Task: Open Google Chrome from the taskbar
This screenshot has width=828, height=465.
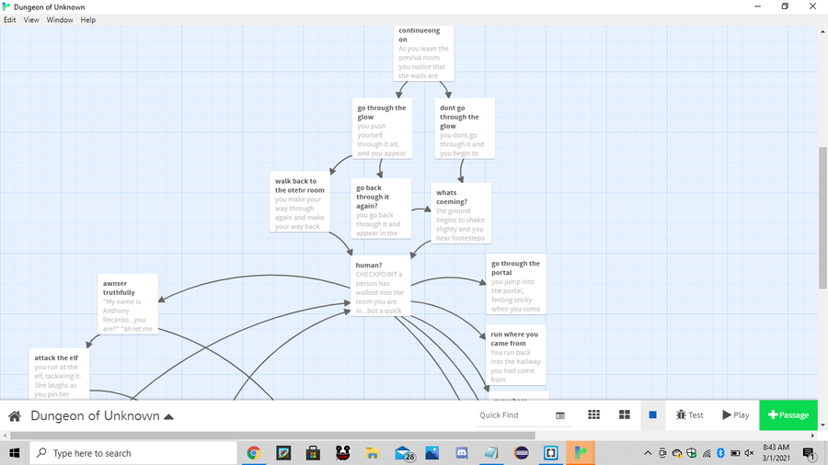Action: [x=254, y=453]
